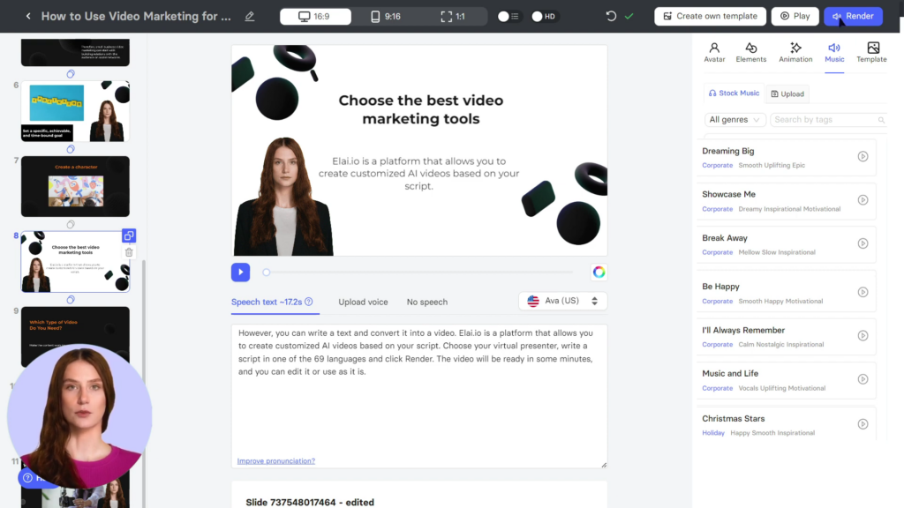
Task: Rename the project via the pencil icon
Action: coord(251,16)
